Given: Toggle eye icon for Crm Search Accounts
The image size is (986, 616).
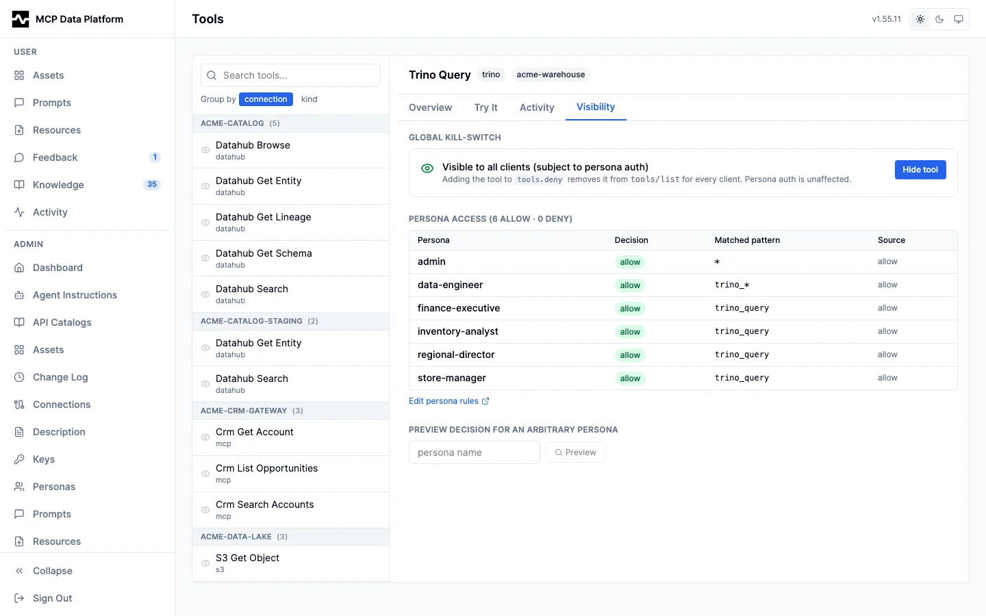Looking at the screenshot, I should 205,510.
